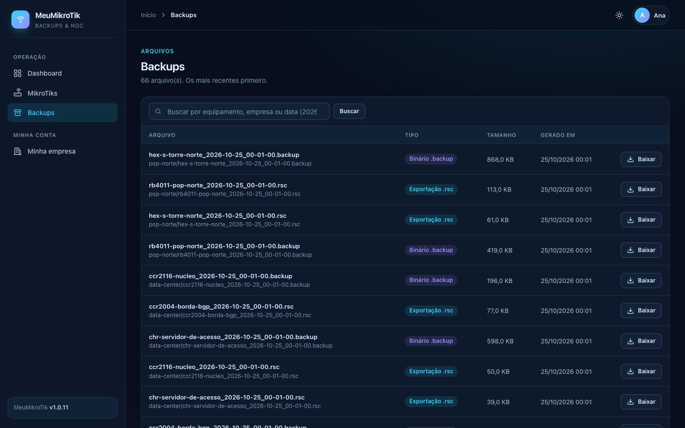The width and height of the screenshot is (685, 428).
Task: Click the MikroTiks router icon in sidebar
Action: [18, 93]
